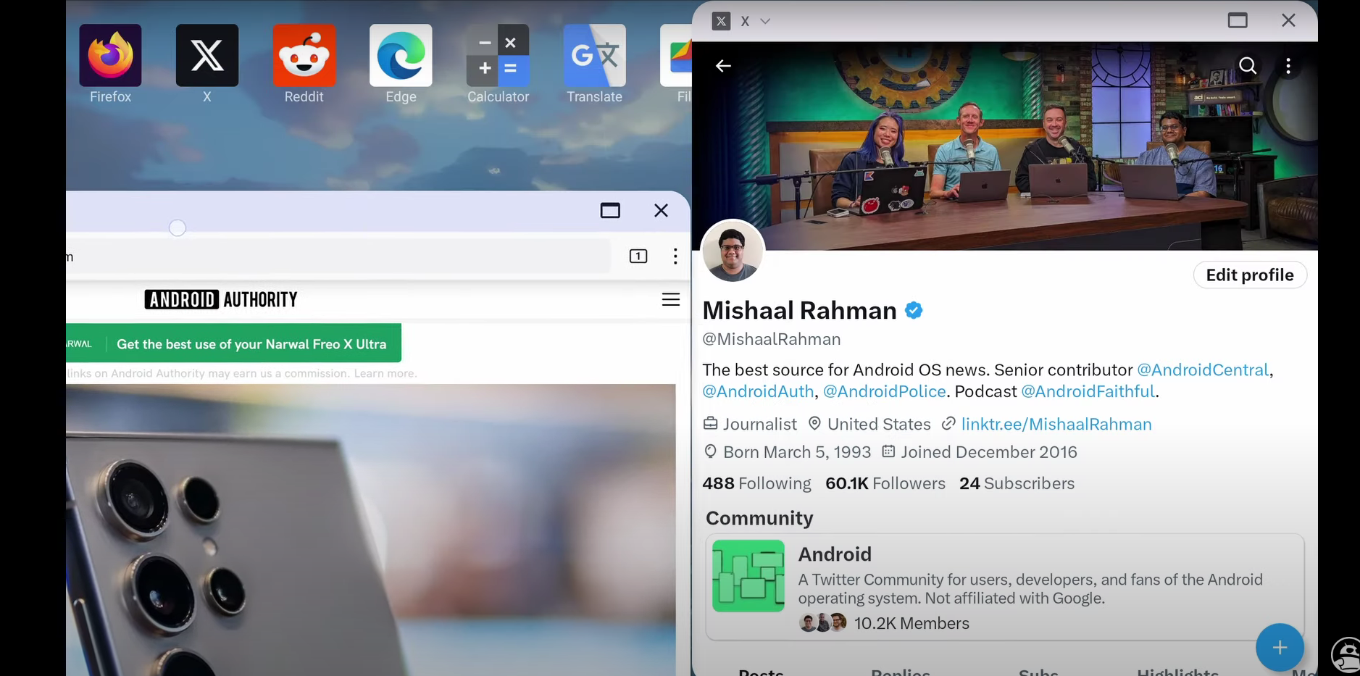Open the podcast header banner photo
1360x676 pixels.
[1005, 146]
